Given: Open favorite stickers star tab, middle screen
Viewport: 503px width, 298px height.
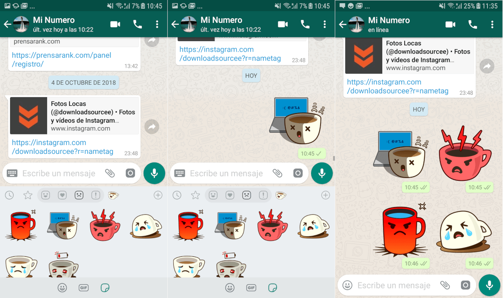Looking at the screenshot, I should point(195,195).
